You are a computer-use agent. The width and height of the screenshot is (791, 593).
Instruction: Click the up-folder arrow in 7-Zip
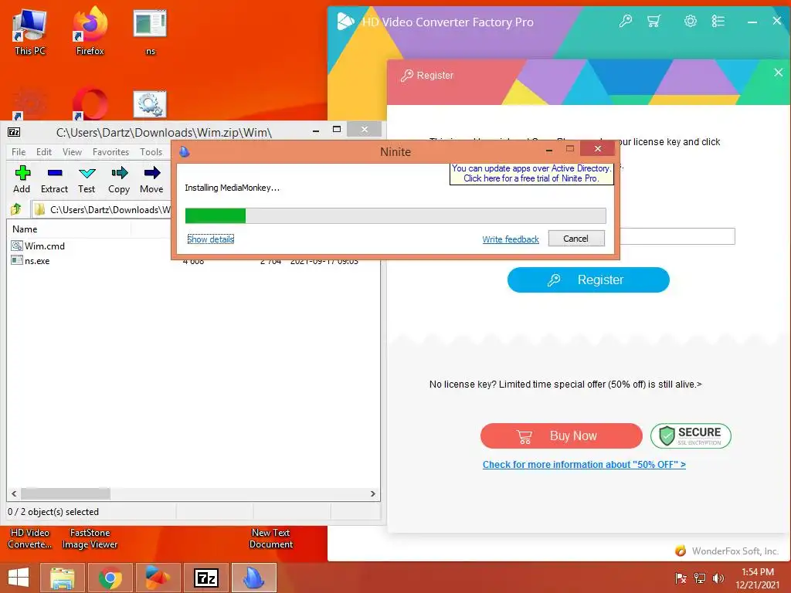click(16, 208)
